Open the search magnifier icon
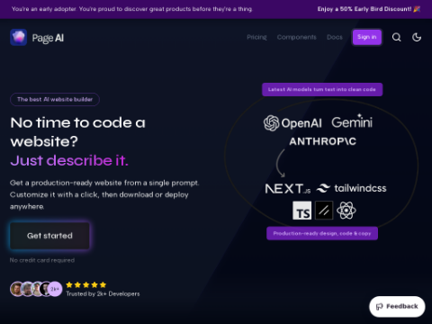Viewport: 432px width, 324px height. click(x=397, y=37)
